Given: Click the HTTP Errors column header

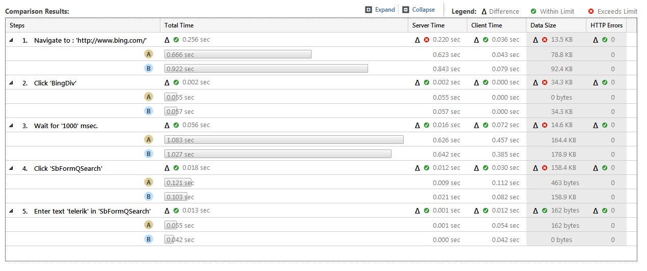Looking at the screenshot, I should coord(606,25).
